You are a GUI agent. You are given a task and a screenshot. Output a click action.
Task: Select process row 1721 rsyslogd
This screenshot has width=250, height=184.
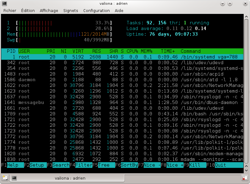pyautogui.click(x=122, y=120)
